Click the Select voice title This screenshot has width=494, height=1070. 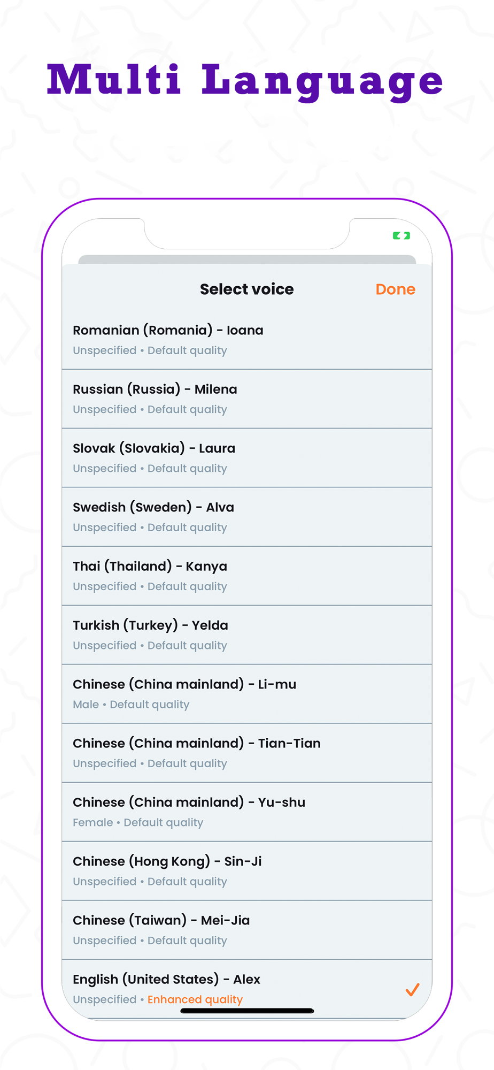click(x=247, y=289)
